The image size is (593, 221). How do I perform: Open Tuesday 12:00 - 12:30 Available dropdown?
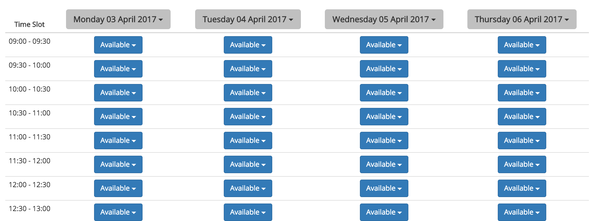click(248, 188)
